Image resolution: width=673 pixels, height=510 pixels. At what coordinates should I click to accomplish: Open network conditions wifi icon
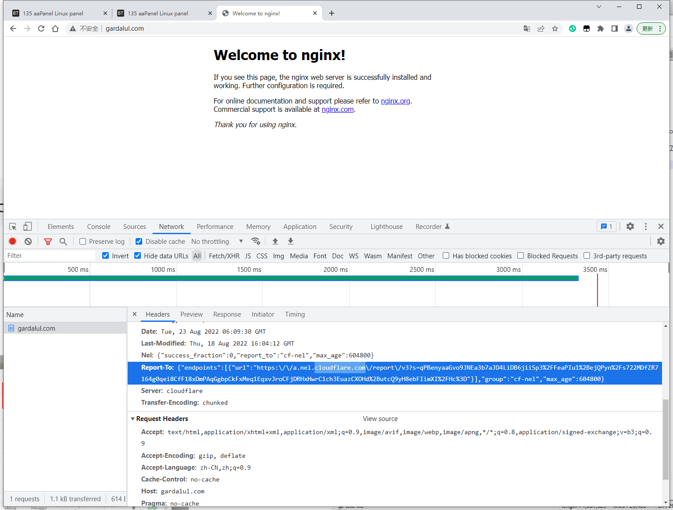click(x=255, y=241)
